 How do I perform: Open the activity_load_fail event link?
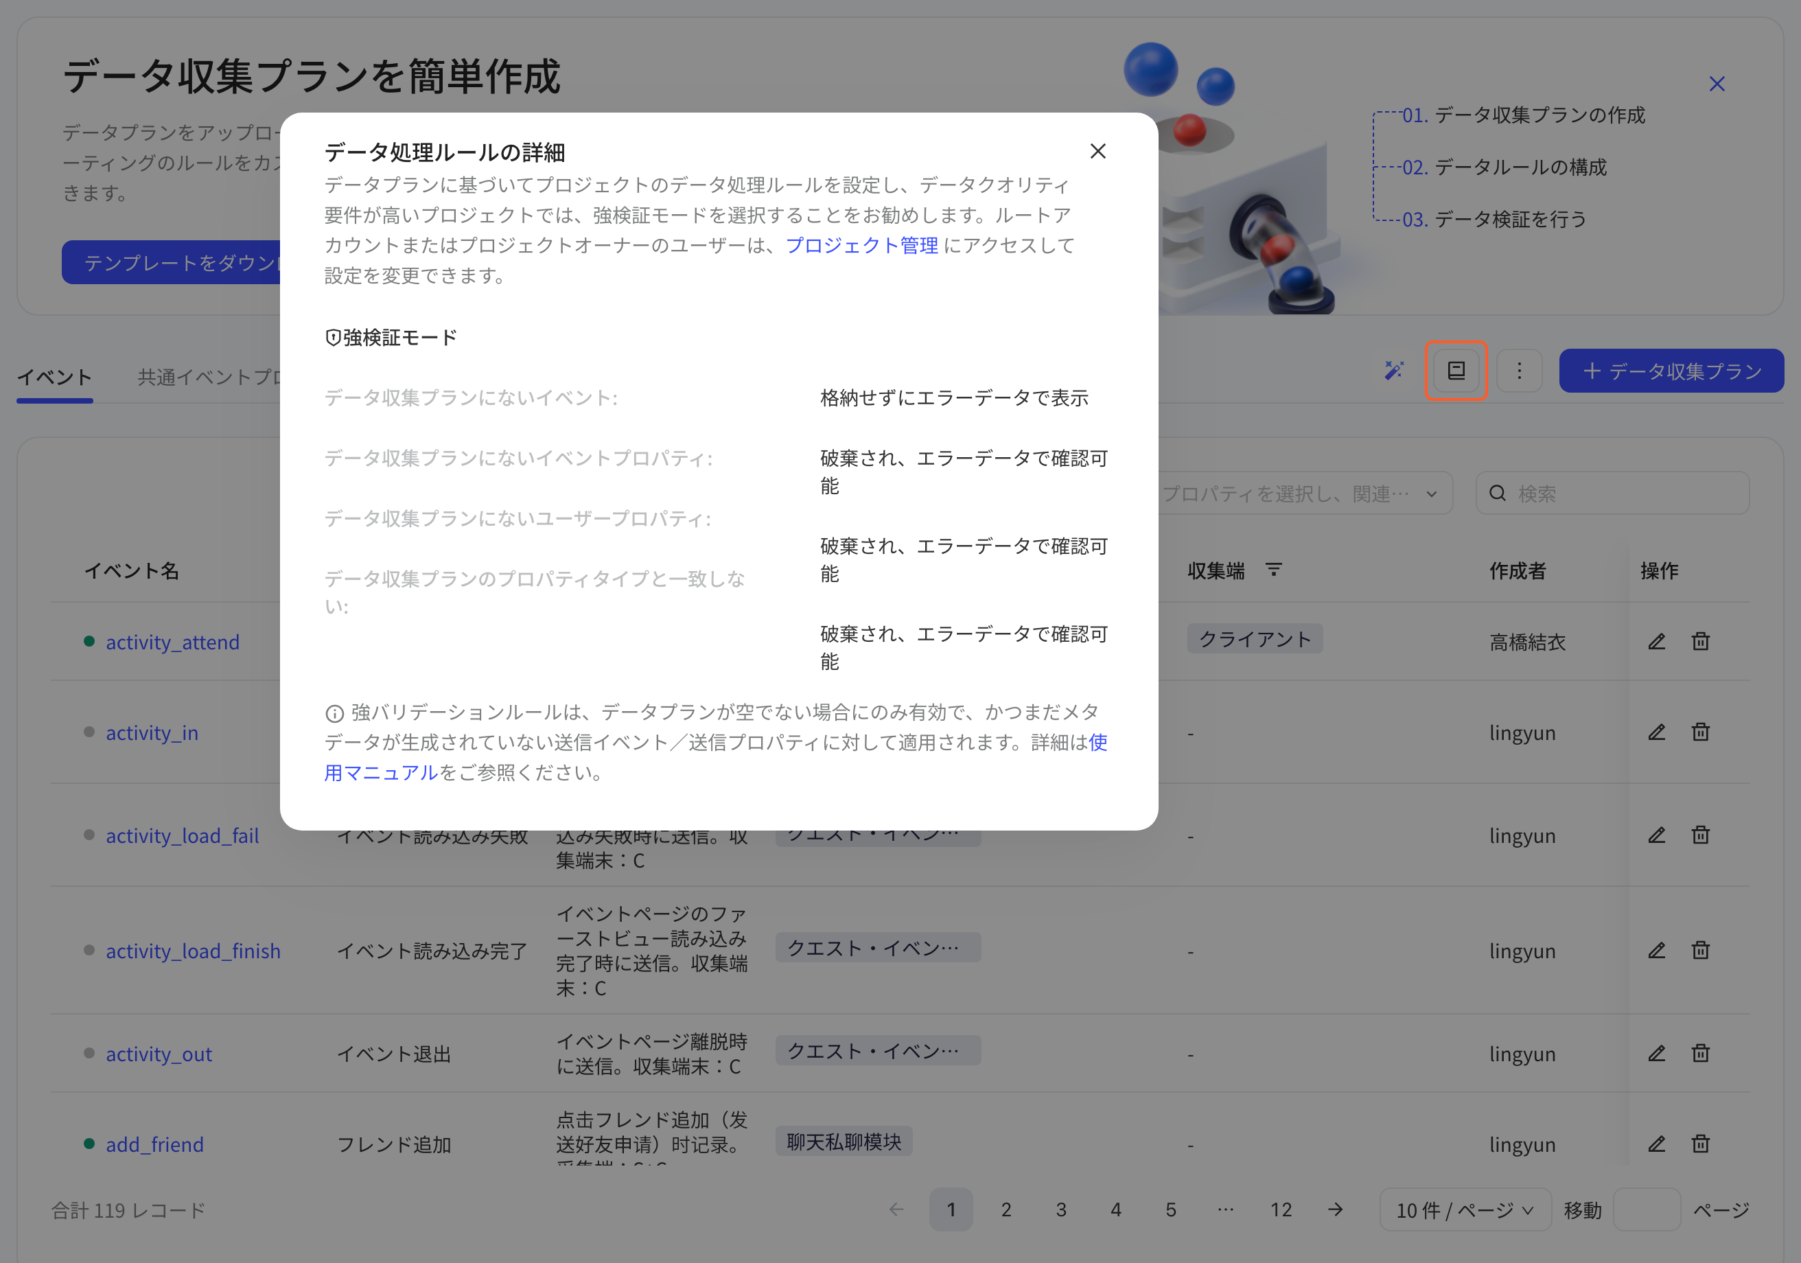pyautogui.click(x=182, y=835)
